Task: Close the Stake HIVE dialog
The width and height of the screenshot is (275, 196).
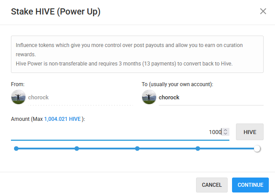Action: click(x=263, y=11)
